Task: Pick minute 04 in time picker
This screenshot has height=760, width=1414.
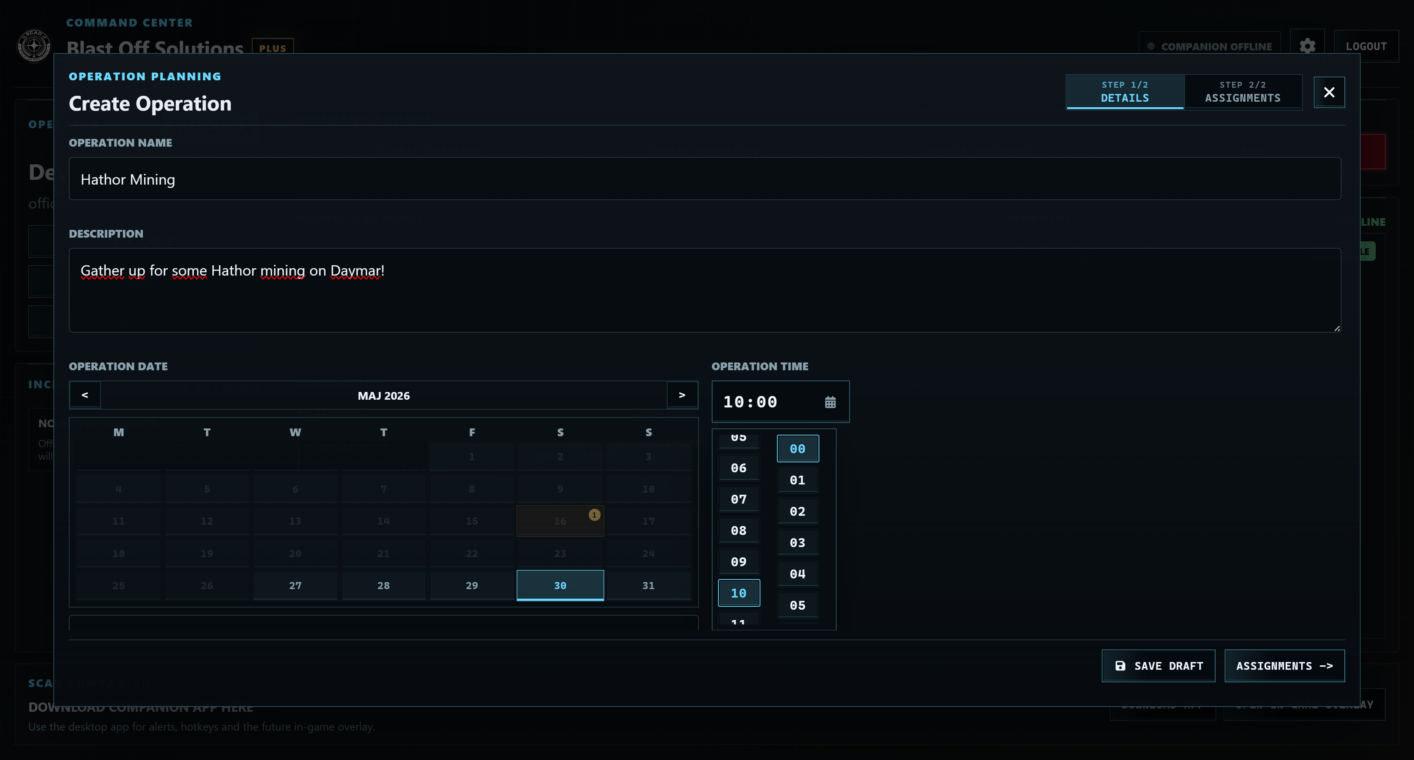Action: point(798,574)
